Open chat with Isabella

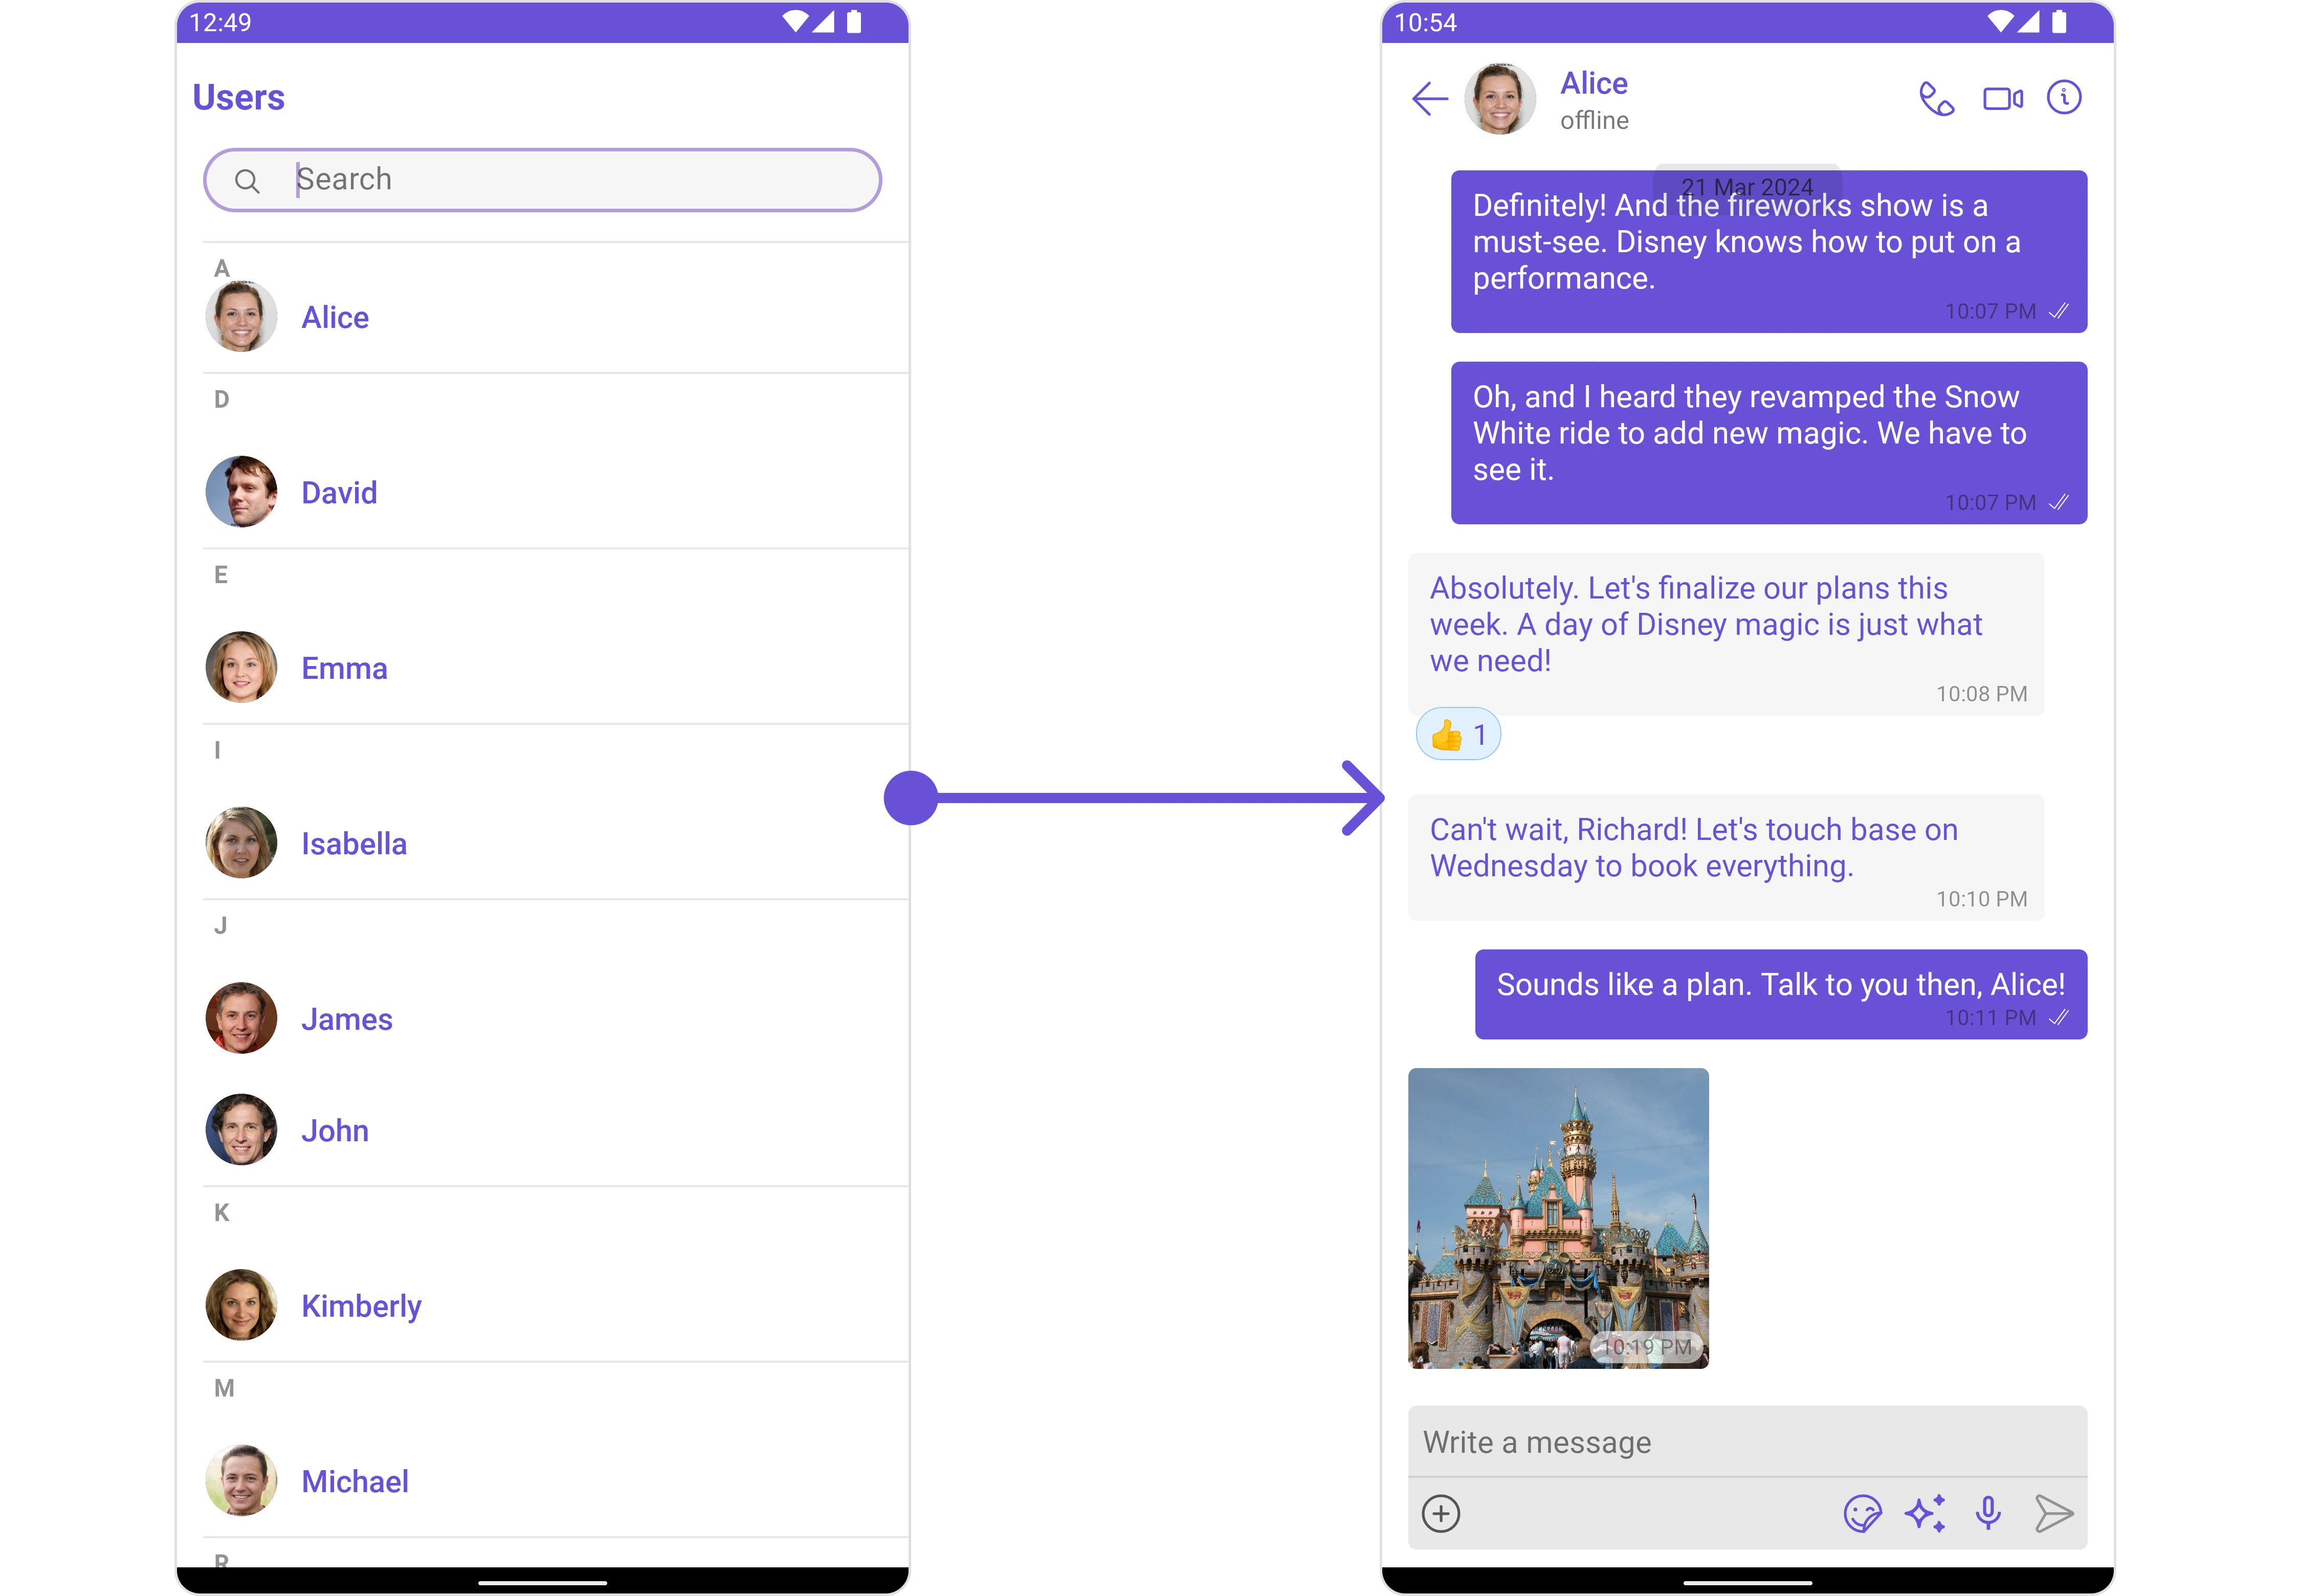point(353,843)
